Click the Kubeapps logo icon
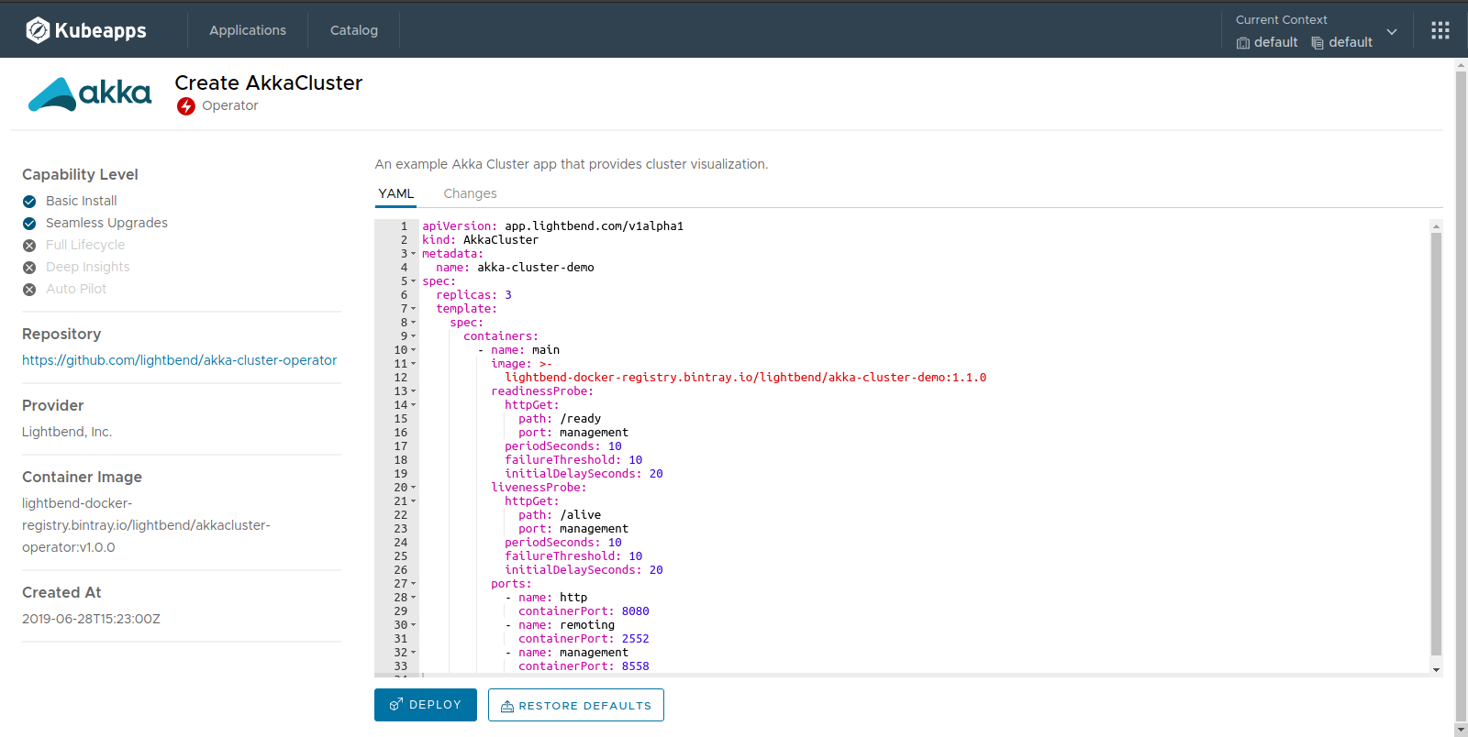Viewport: 1468px width, 737px height. click(x=38, y=30)
